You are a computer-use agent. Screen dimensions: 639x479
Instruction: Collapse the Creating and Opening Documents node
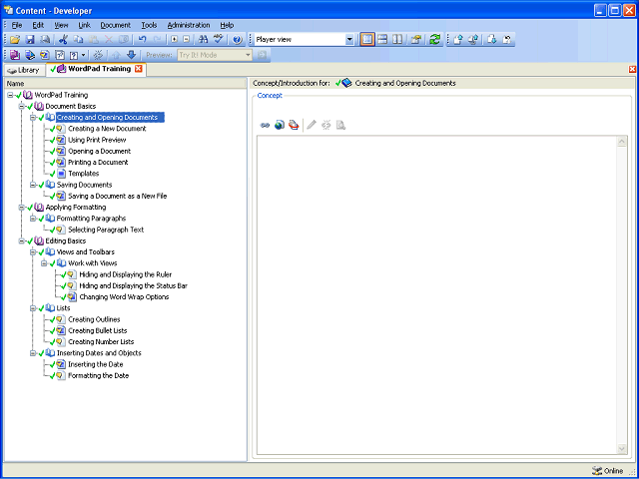[x=33, y=118]
